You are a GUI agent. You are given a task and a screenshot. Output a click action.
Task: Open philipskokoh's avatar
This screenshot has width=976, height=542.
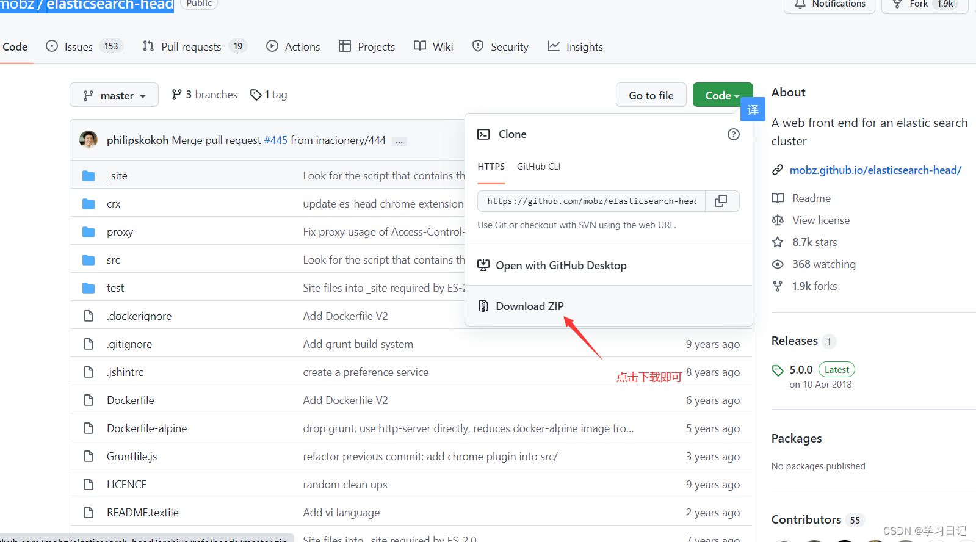click(x=89, y=140)
